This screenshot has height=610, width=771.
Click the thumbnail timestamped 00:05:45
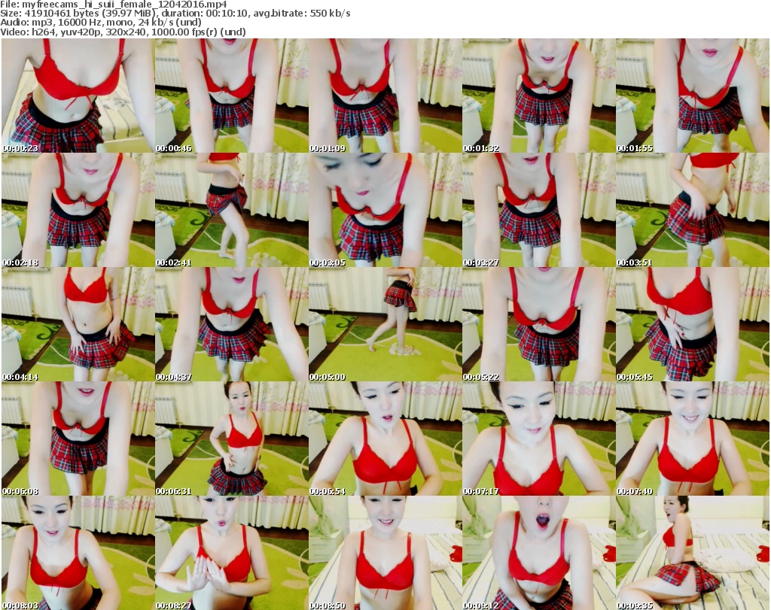[x=693, y=325]
